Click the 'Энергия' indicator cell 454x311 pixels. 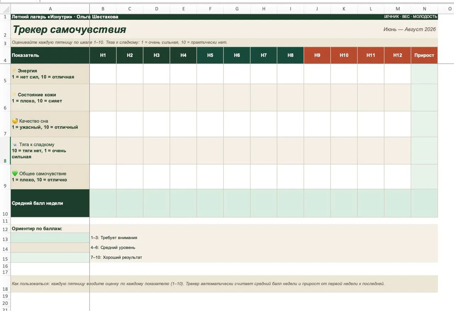(x=50, y=74)
